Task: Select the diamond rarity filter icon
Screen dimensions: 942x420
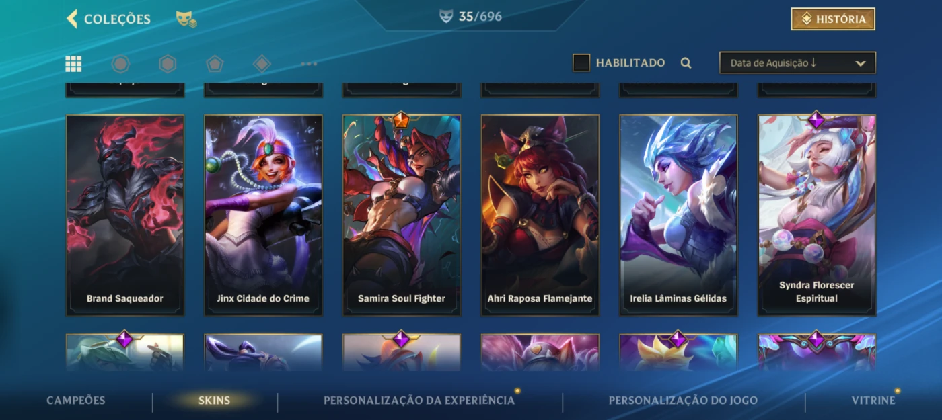Action: (x=262, y=64)
